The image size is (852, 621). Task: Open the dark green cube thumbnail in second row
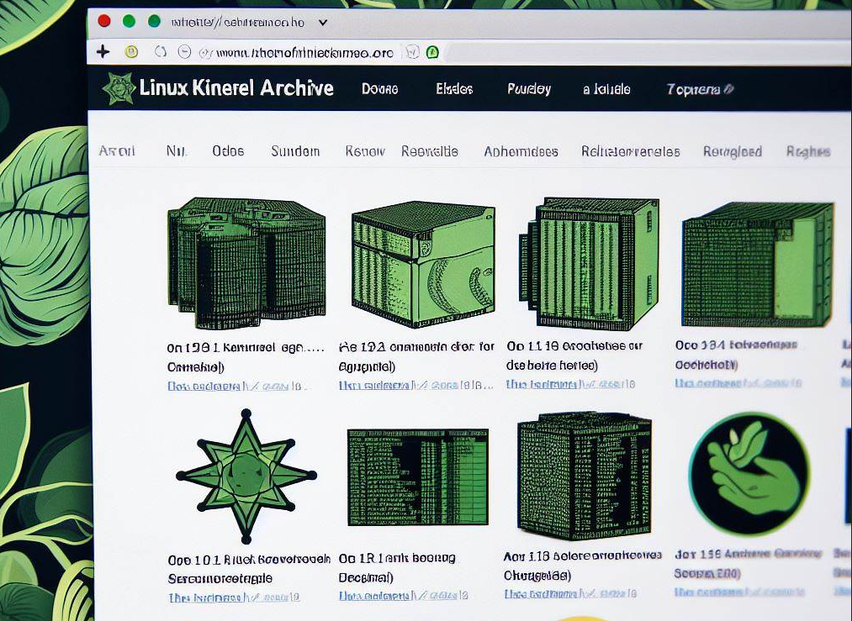(x=584, y=476)
